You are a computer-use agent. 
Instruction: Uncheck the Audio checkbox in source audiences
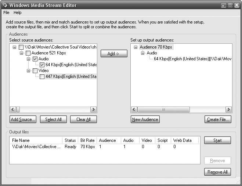[x=35, y=59]
